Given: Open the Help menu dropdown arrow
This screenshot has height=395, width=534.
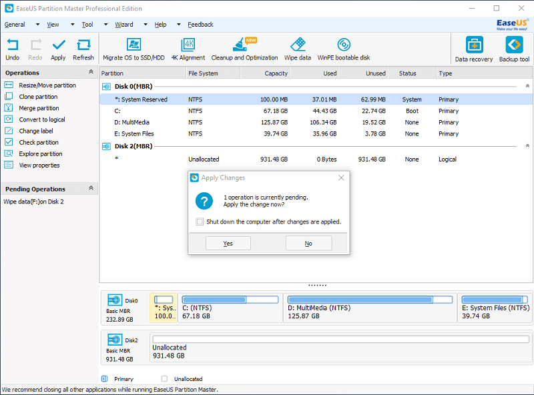Looking at the screenshot, I should (x=179, y=25).
